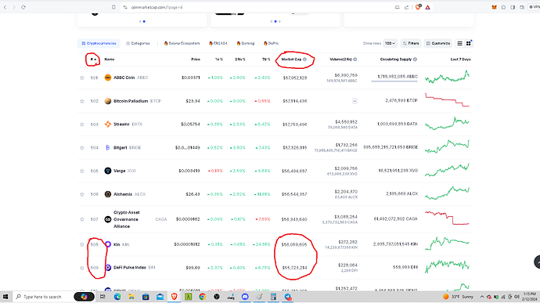Switch to the Categories tab
Screen dimensions: 540x303
click(138, 43)
